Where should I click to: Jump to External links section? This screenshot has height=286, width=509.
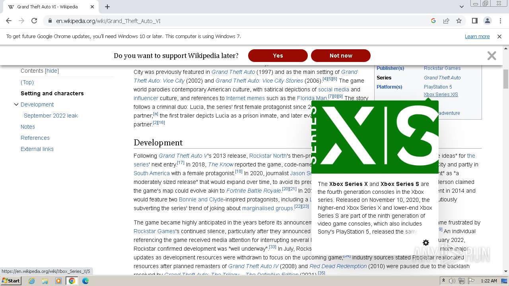pos(37,149)
